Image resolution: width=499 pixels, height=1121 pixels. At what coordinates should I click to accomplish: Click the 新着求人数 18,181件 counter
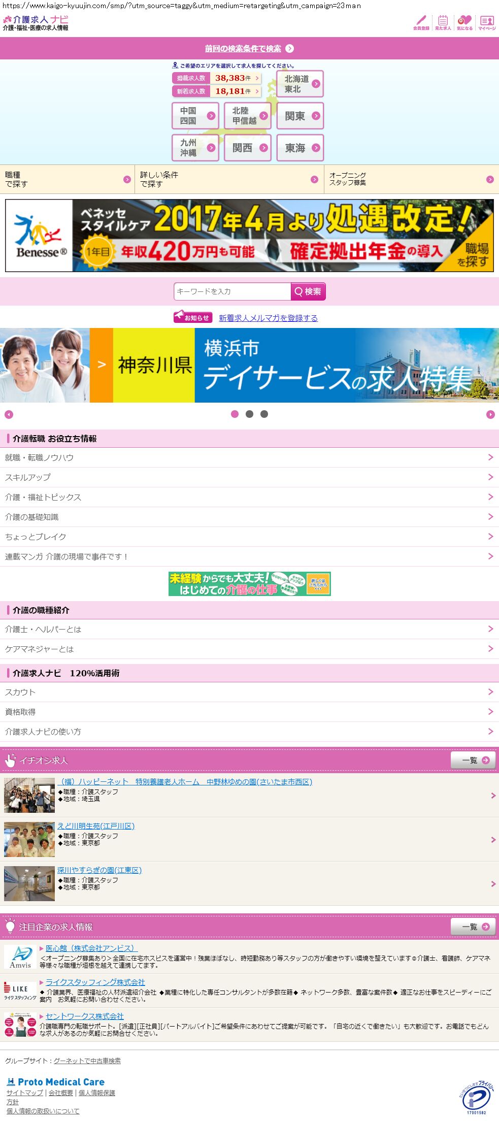[217, 91]
